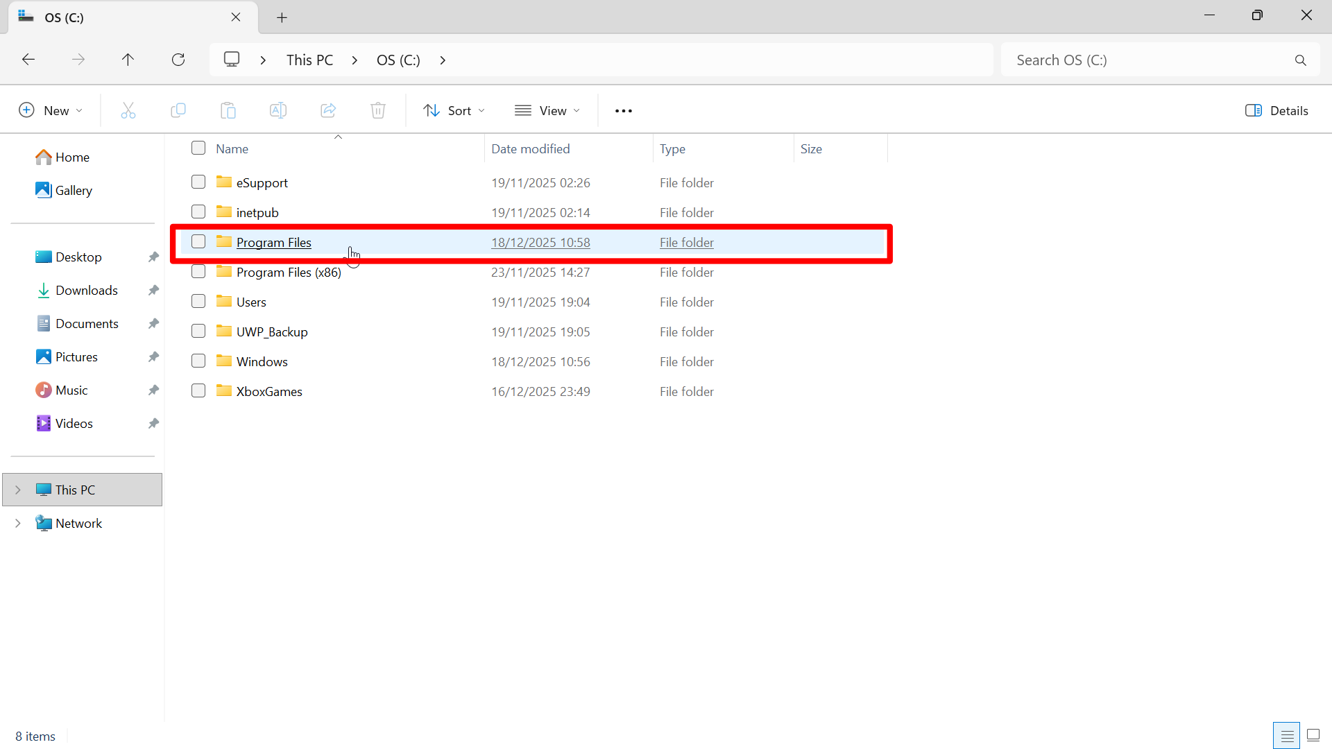Click the Details pane button
Screen dimensions: 1332x749
(x=1276, y=110)
